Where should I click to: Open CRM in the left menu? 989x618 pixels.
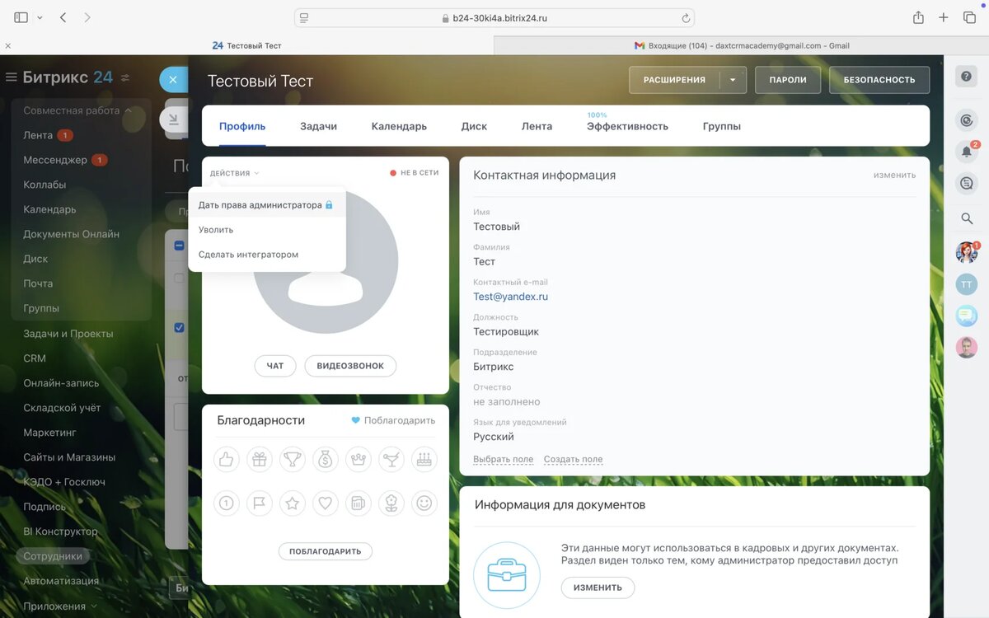pyautogui.click(x=35, y=358)
